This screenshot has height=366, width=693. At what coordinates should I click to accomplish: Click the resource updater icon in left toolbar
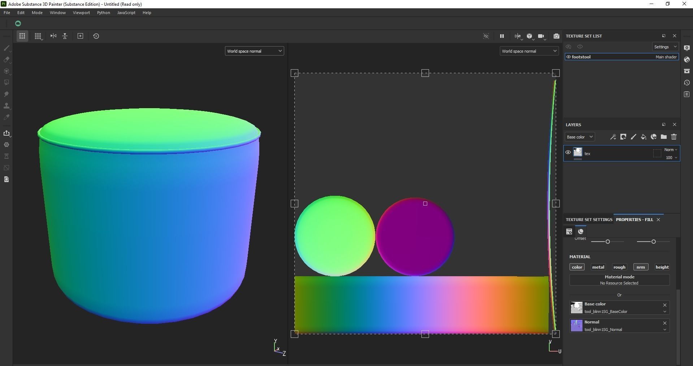7,179
